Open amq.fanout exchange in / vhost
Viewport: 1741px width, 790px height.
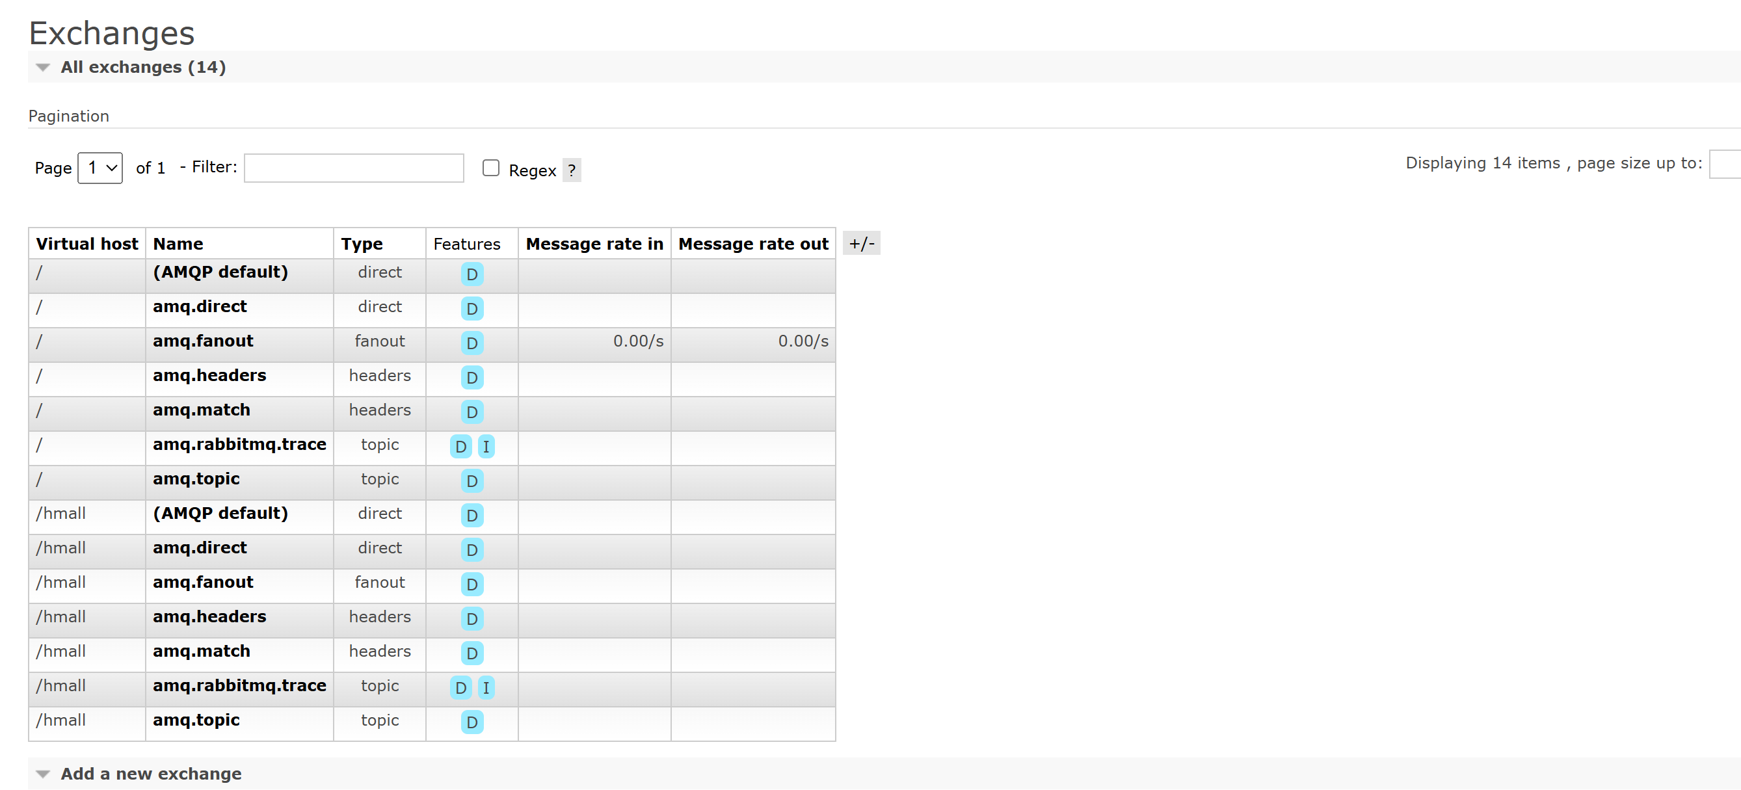point(203,341)
